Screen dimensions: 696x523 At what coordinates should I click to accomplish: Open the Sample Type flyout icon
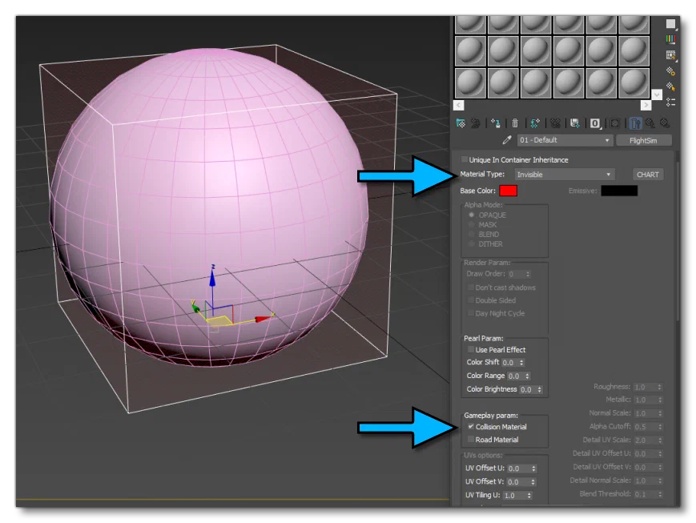click(670, 23)
